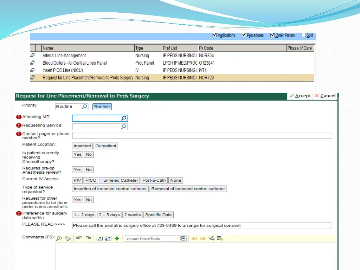Viewport: 360px width, 270px height.
Task: Select 2 weeks surgery preference
Action: (133, 215)
